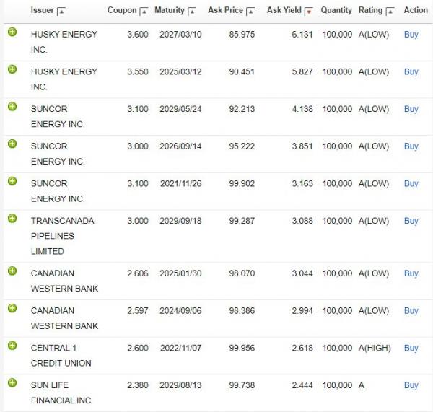This screenshot has height=412, width=433.
Task: Expand the Central 1 Credit Union row
Action: tap(12, 346)
